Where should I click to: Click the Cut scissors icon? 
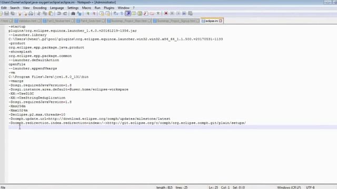pyautogui.click(x=38, y=14)
